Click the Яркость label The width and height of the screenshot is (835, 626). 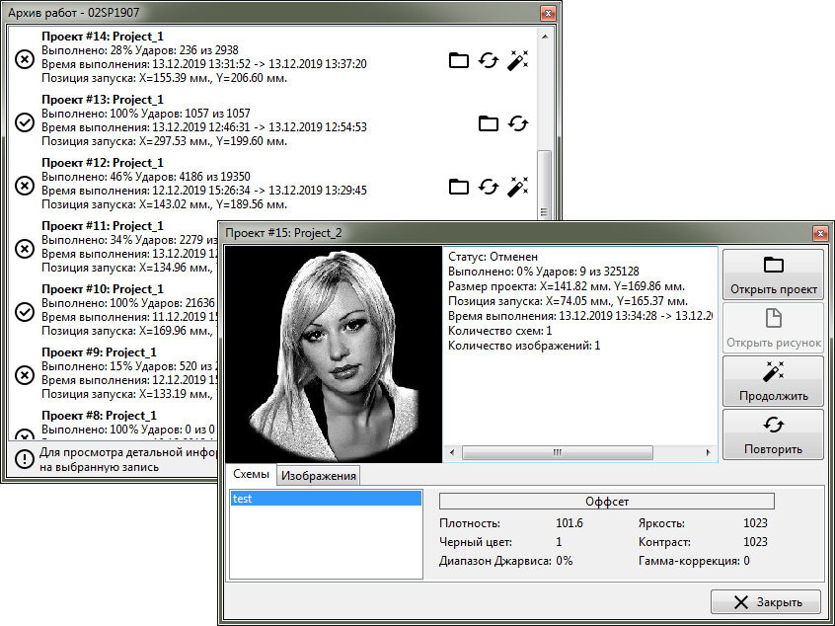tap(661, 523)
